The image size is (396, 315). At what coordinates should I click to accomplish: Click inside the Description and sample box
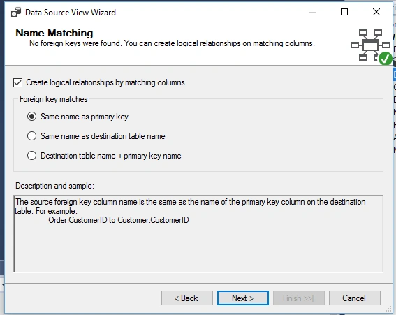[198, 234]
